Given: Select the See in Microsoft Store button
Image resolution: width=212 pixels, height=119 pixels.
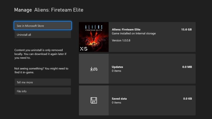Looking at the screenshot, I should point(43,26).
